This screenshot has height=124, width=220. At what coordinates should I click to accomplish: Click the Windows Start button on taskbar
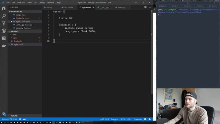click(x=1, y=123)
